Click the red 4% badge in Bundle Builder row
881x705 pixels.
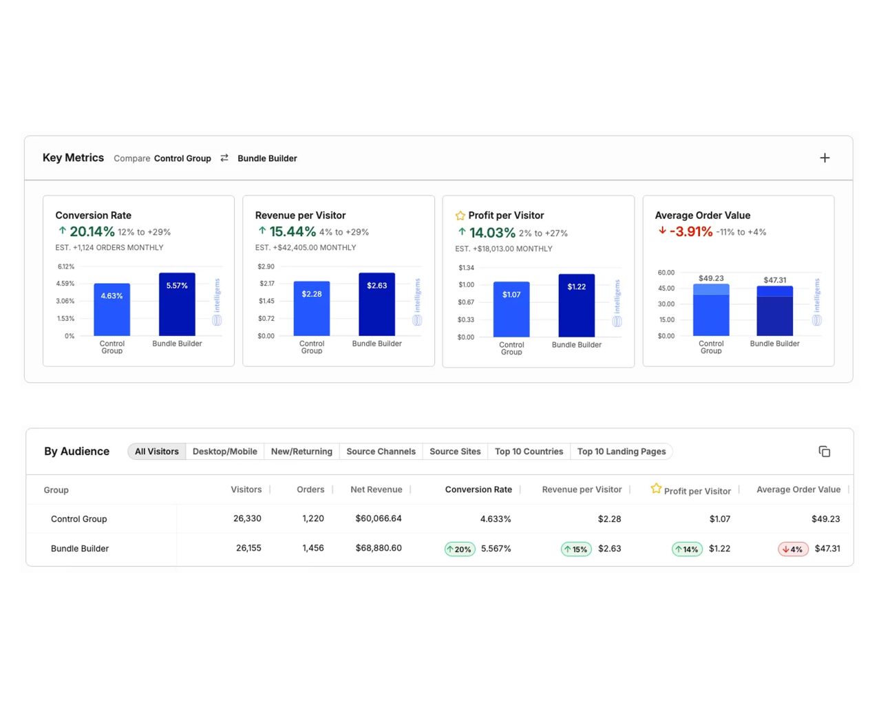click(793, 549)
